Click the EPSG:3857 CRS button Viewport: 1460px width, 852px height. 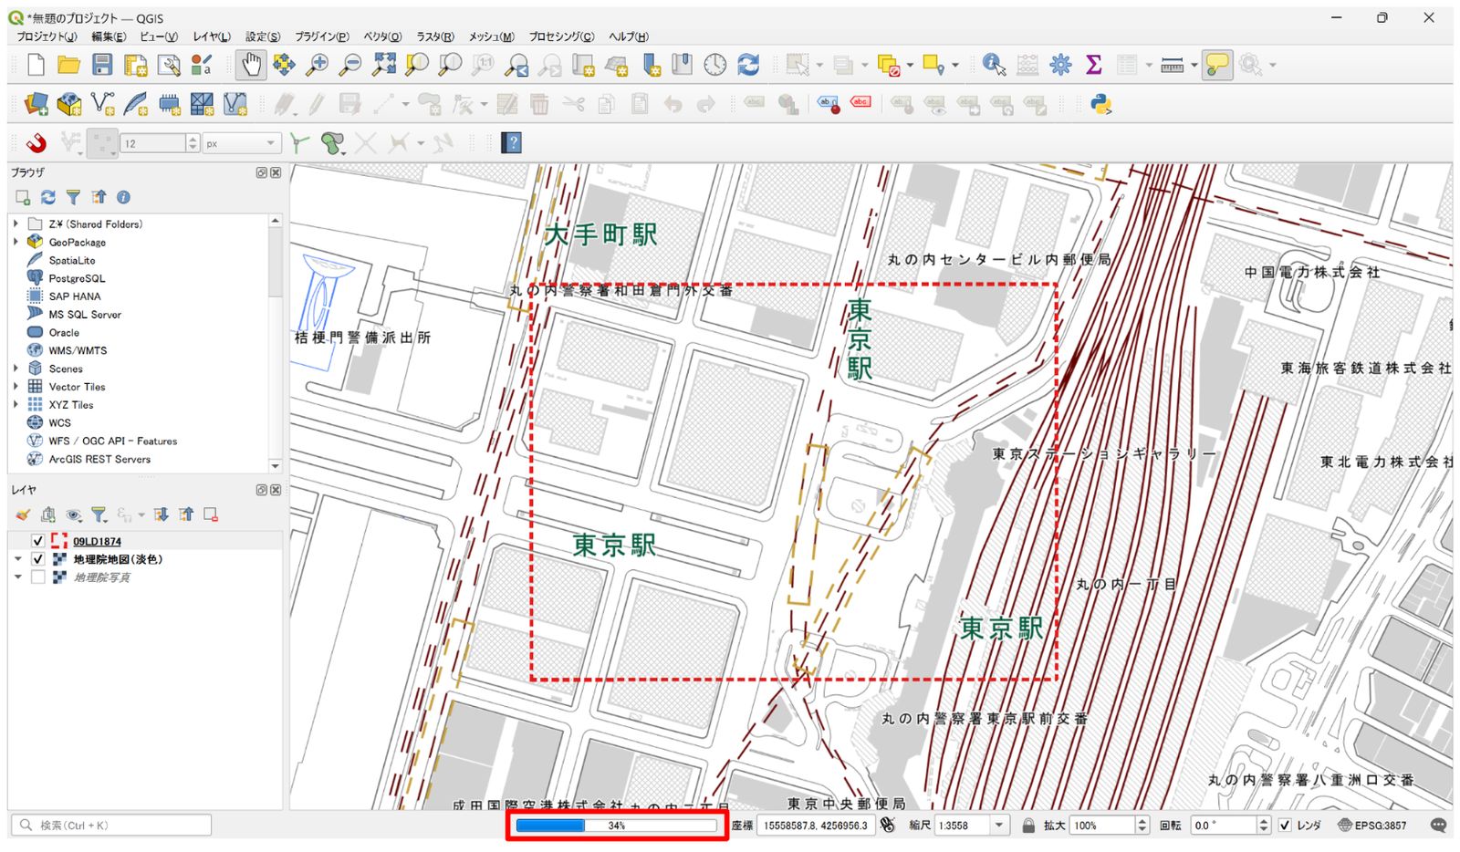point(1372,826)
